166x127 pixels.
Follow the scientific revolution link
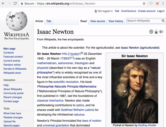(66, 82)
